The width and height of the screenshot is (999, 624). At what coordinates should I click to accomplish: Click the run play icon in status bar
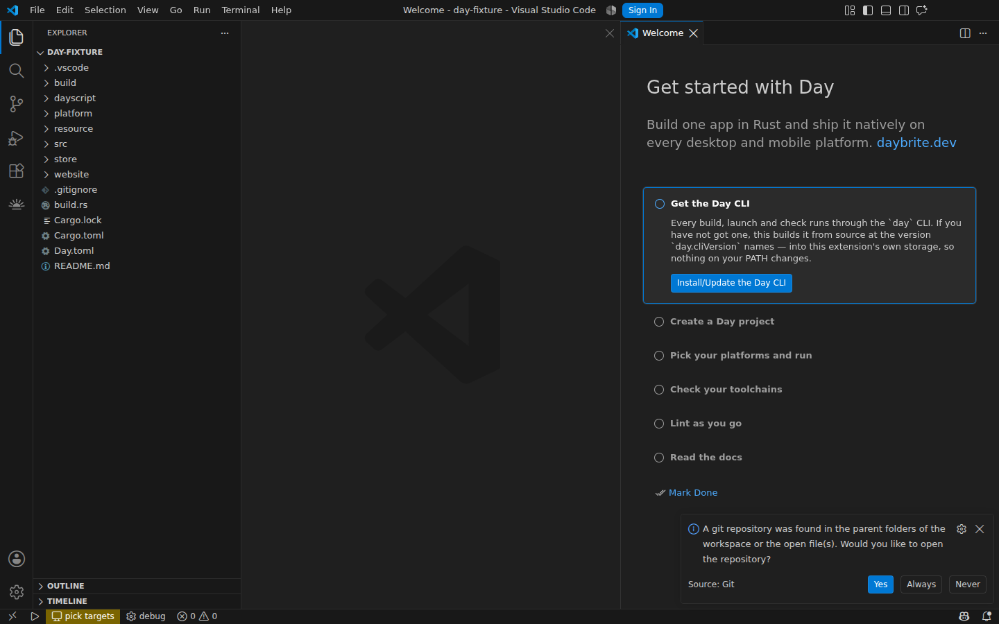pos(35,616)
